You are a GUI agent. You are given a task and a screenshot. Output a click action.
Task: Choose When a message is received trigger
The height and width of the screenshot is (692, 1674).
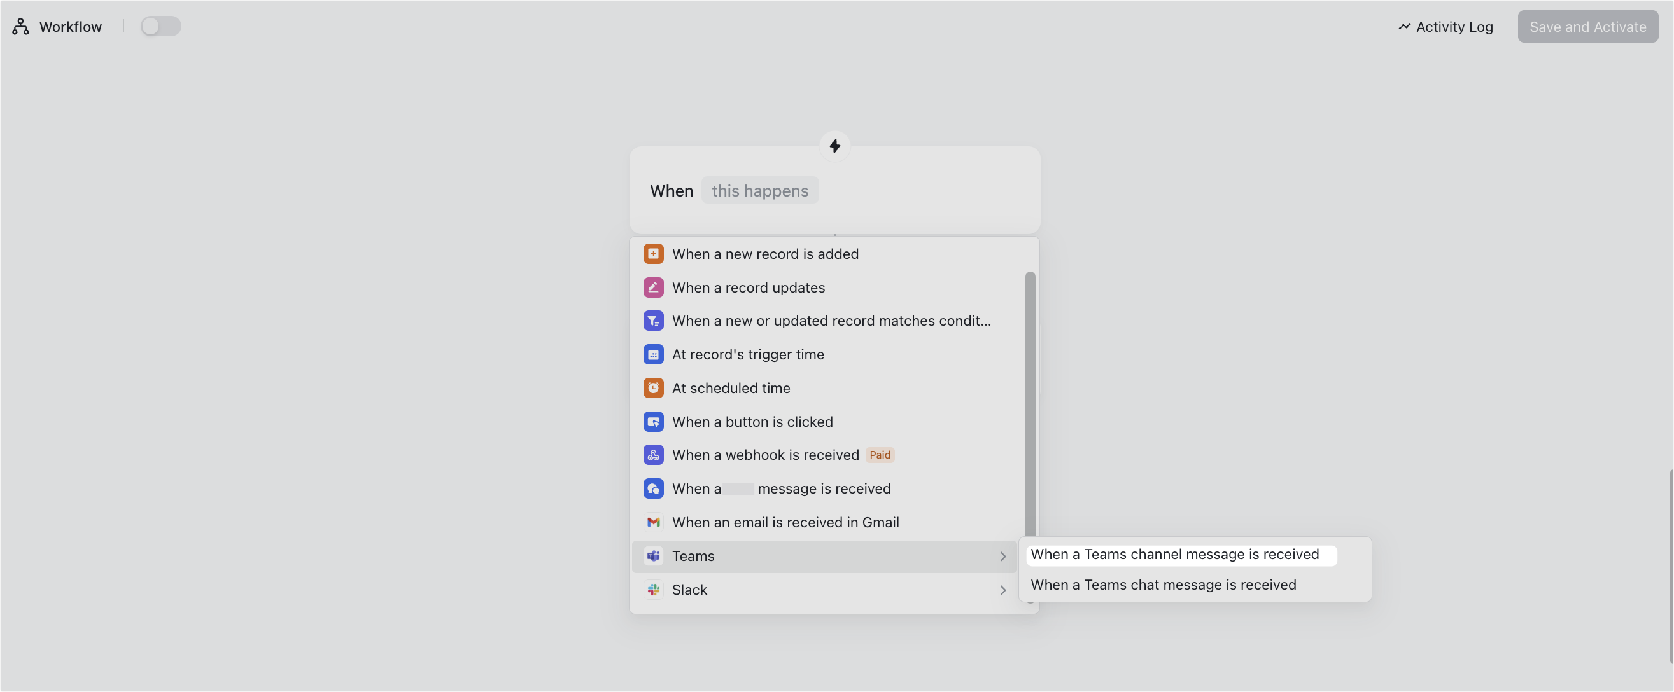(x=780, y=489)
